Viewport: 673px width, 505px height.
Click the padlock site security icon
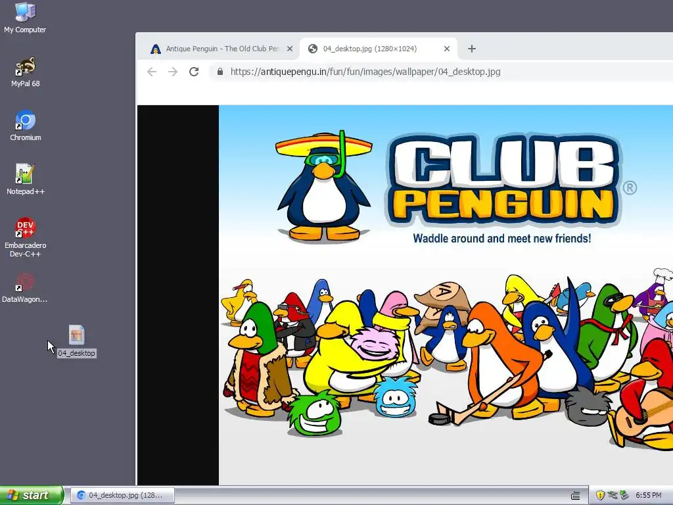coord(220,72)
